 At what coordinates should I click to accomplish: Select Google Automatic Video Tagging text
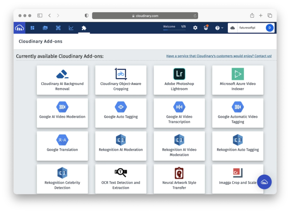[237, 119]
